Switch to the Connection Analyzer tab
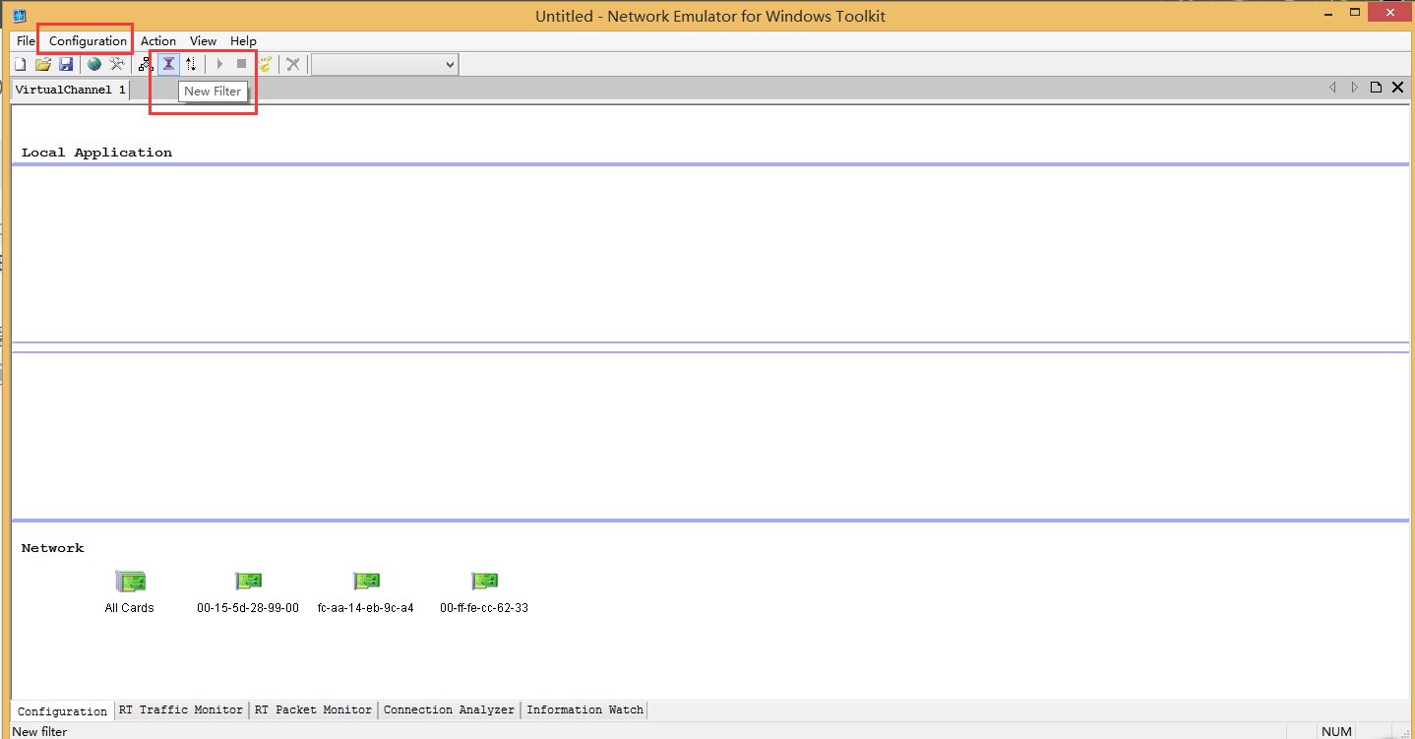This screenshot has width=1415, height=739. click(x=449, y=709)
